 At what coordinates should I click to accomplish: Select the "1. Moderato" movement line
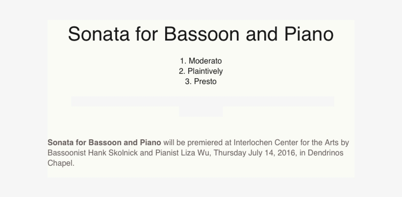point(201,61)
